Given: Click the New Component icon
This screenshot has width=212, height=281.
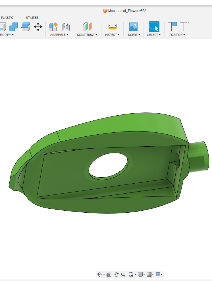Looking at the screenshot, I should 53,27.
